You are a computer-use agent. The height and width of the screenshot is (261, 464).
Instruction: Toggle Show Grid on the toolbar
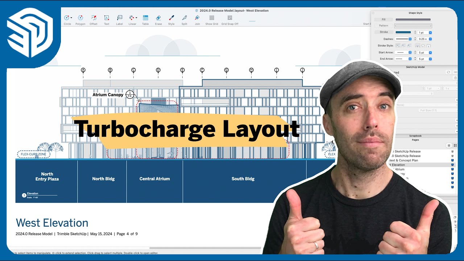[x=211, y=18]
